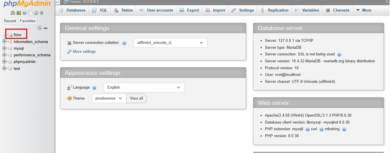Go to the User accounts tab
This screenshot has width=390, height=153.
(x=156, y=10)
